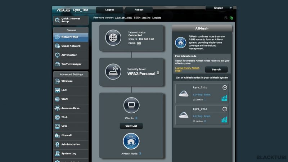Click the Amazon Alexa icon
The width and height of the screenshot is (288, 162).
point(57,108)
